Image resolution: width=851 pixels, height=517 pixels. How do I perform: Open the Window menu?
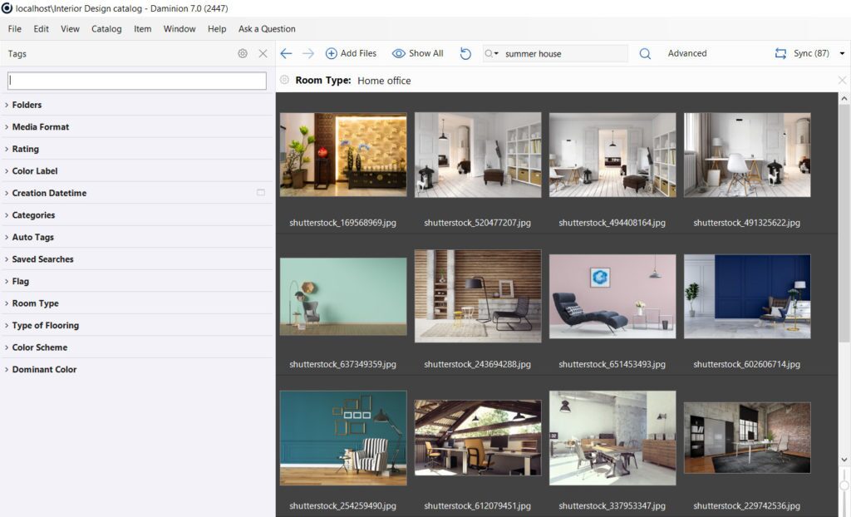(180, 29)
